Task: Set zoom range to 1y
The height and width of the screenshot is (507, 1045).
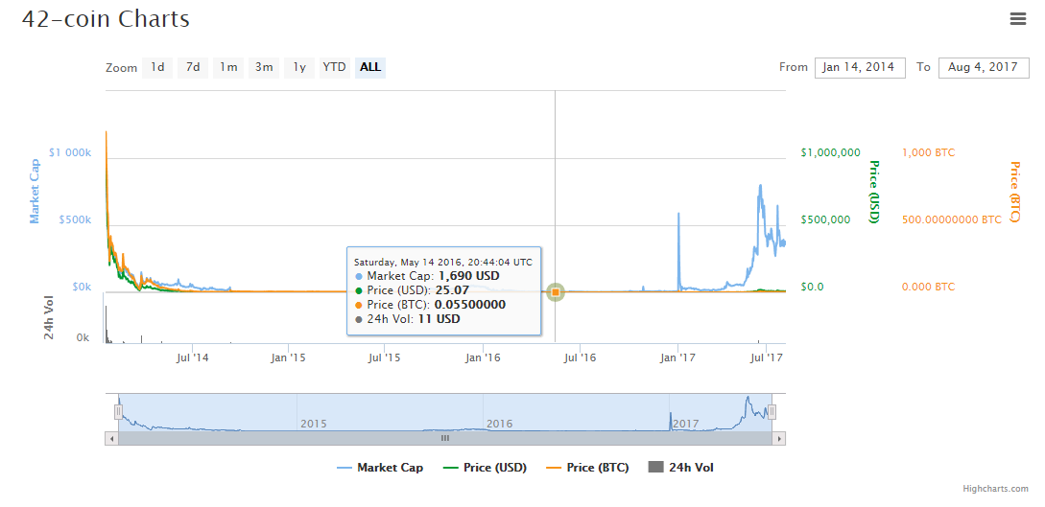Action: point(299,67)
